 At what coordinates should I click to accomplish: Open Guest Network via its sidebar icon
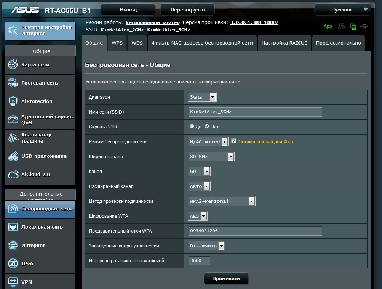click(13, 83)
